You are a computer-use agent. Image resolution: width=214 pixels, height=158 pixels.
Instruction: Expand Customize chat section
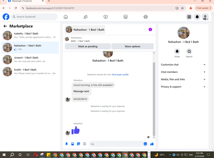pos(183,65)
